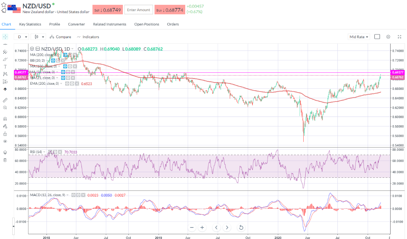This screenshot has width=407, height=239.
Task: Delete drawings with the trash icon
Action: point(5,160)
